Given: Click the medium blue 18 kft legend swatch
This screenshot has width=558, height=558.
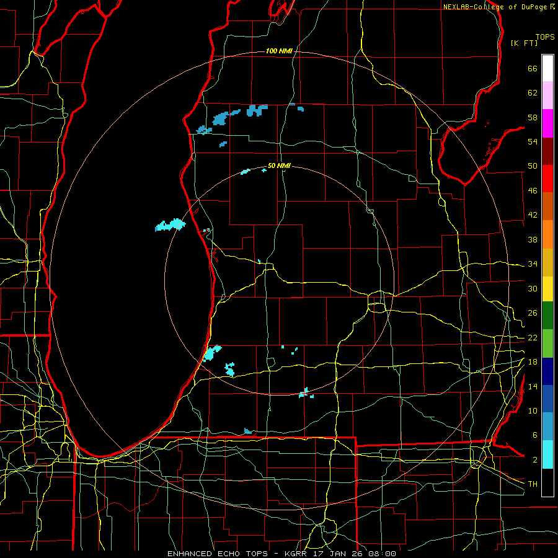Looking at the screenshot, I should [x=547, y=399].
